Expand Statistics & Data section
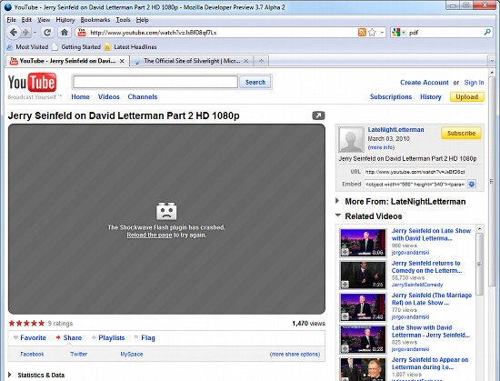Viewport: 500px width, 381px height. click(10, 375)
